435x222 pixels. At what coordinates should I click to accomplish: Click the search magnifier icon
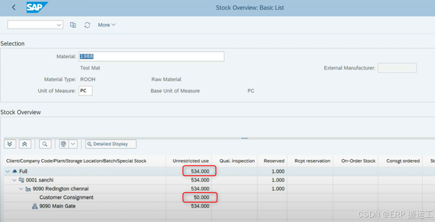(45, 144)
